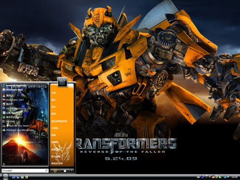Open the QQ penguin icon in system tray
240x180 pixels.
tap(213, 177)
